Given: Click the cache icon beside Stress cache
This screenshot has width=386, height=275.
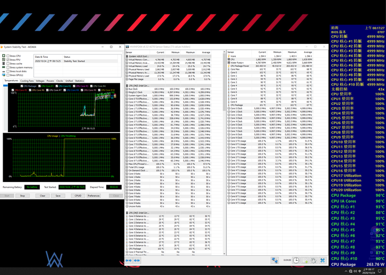Looking at the screenshot, I should [x=4, y=64].
